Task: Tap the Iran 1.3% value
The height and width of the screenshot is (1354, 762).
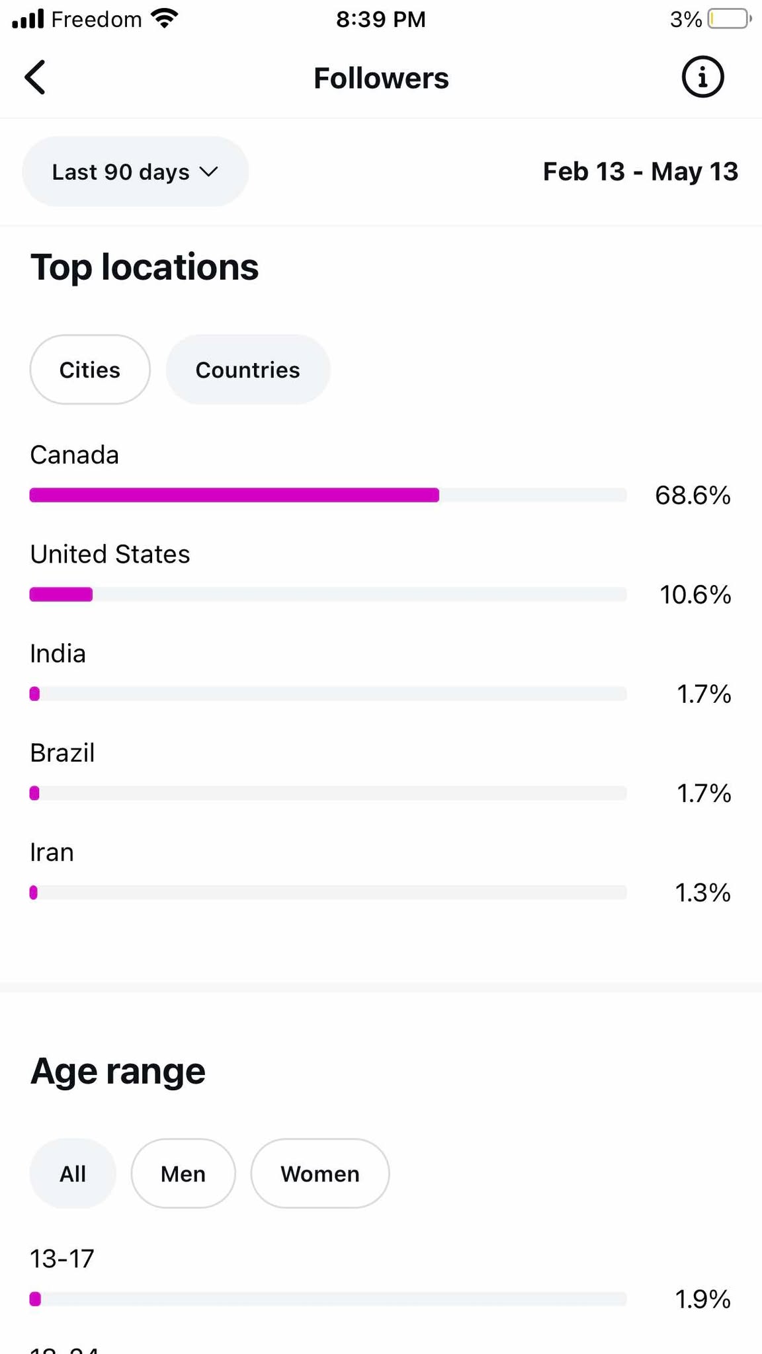Action: (702, 893)
